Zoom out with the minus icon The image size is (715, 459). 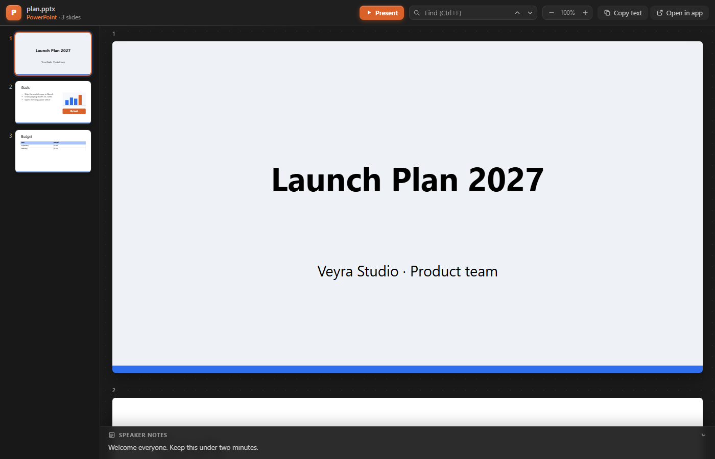[x=552, y=13]
